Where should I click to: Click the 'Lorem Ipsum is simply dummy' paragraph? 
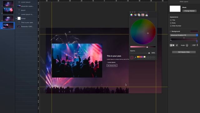tap(118, 59)
